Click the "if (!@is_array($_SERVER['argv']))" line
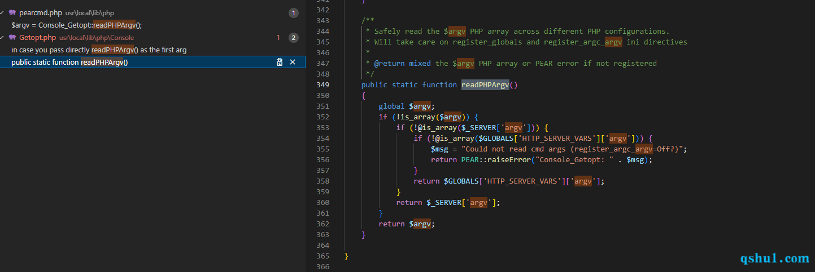 (472, 127)
